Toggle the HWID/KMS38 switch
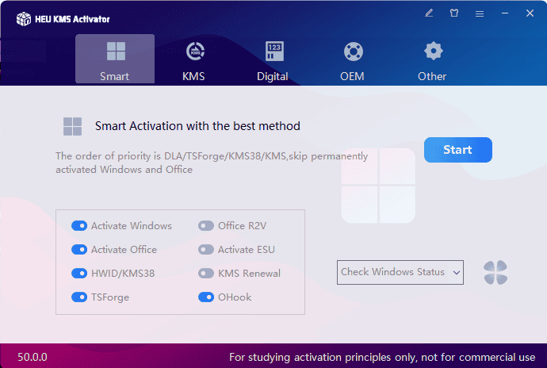Viewport: 547px width, 368px height. click(x=79, y=274)
